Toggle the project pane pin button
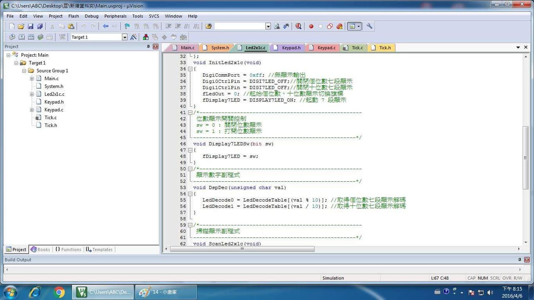The width and height of the screenshot is (534, 300). 148,47
